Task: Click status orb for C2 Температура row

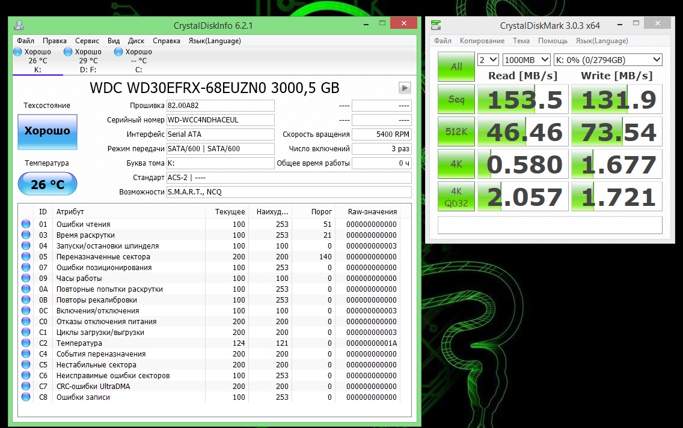Action: pos(26,343)
